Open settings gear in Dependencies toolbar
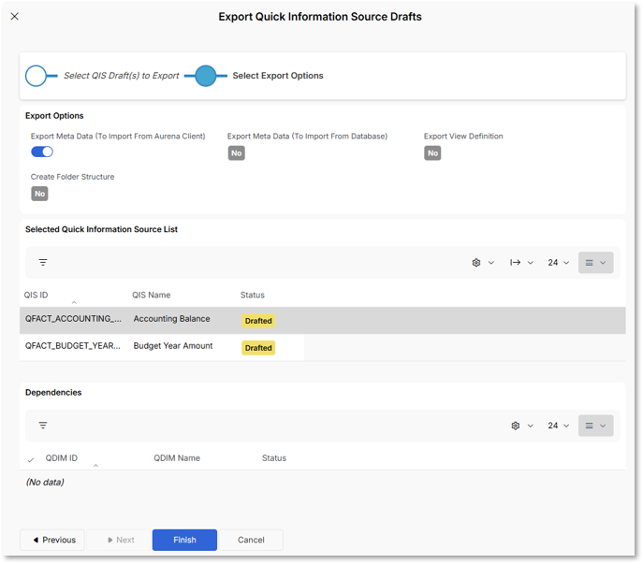Image resolution: width=643 pixels, height=564 pixels. 516,426
